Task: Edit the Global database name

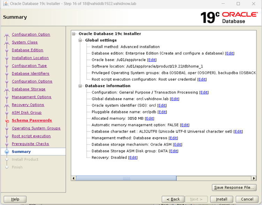Action: point(175,99)
